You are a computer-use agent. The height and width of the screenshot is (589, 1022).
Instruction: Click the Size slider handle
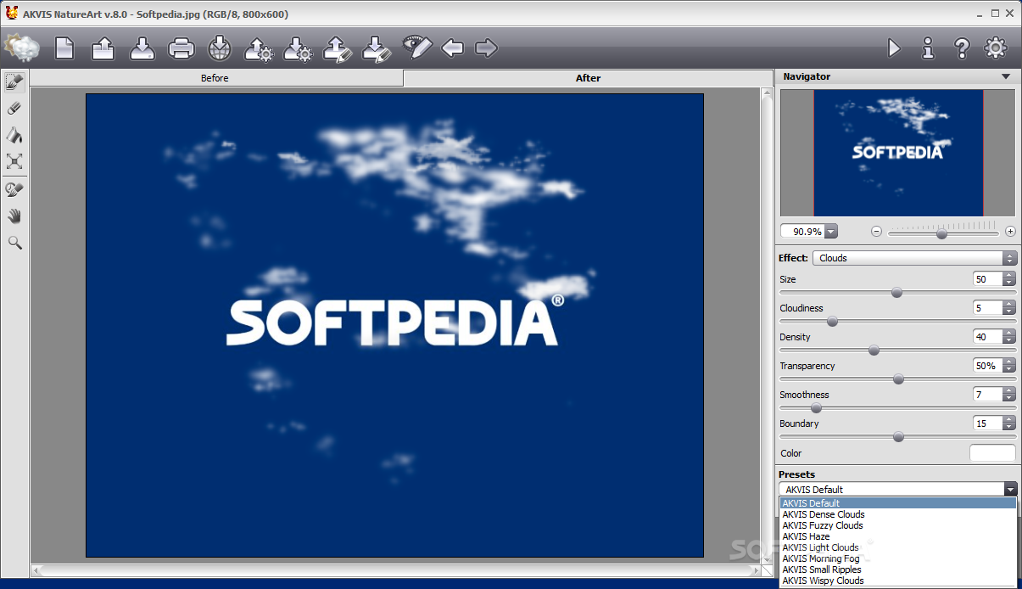[896, 293]
